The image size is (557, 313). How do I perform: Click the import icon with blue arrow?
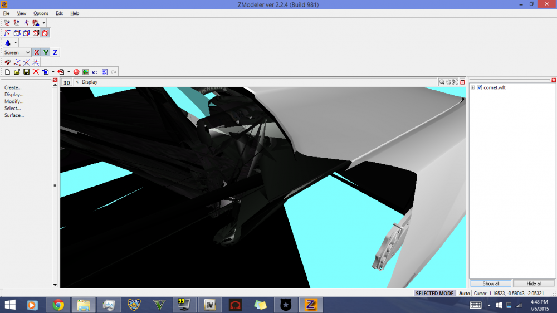(x=45, y=72)
